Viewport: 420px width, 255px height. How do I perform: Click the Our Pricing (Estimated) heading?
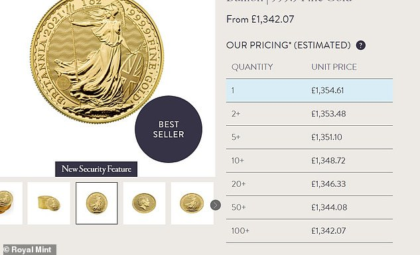pyautogui.click(x=289, y=45)
